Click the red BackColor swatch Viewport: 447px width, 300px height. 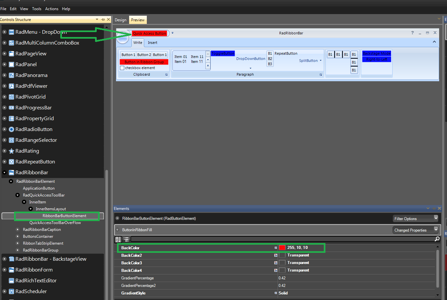point(282,248)
